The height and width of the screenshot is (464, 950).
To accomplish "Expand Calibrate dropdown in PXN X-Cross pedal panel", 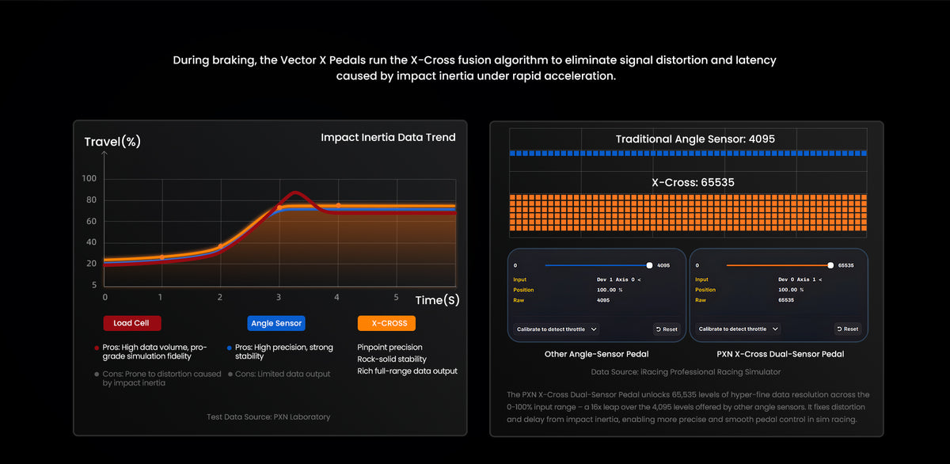I will tap(738, 329).
